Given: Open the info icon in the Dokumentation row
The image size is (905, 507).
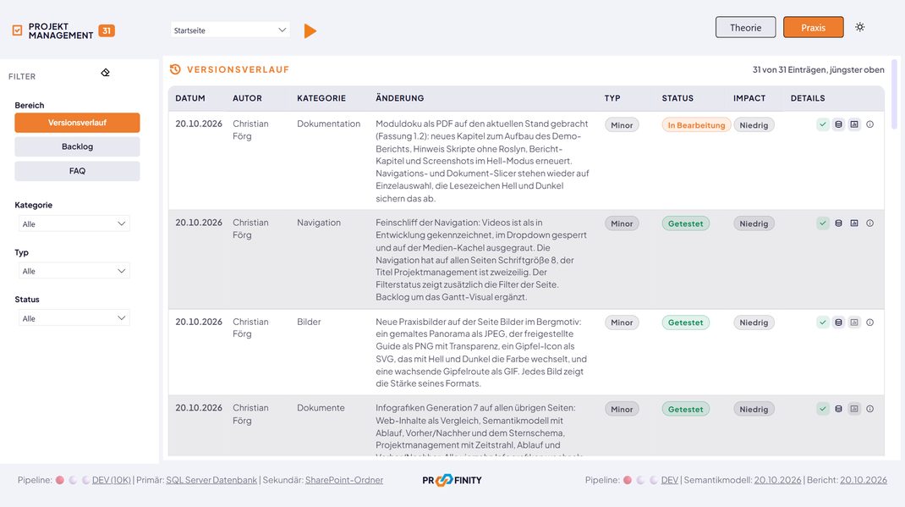Looking at the screenshot, I should pos(869,124).
